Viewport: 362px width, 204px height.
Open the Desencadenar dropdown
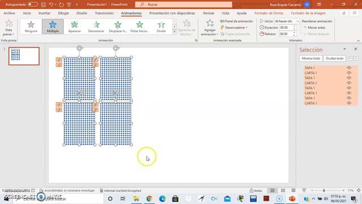234,28
